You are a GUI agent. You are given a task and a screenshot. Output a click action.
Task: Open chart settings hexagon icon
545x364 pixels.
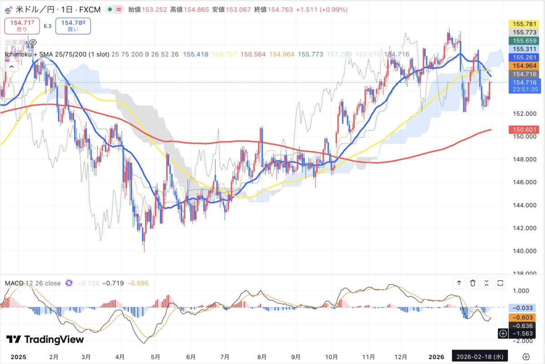point(526,356)
